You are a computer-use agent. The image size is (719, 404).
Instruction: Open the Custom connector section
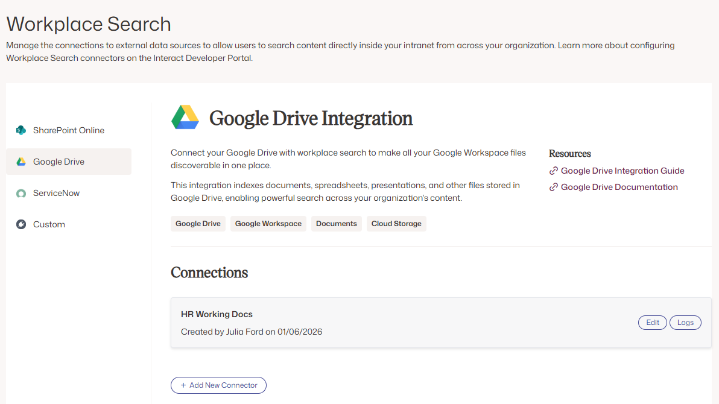(69, 224)
